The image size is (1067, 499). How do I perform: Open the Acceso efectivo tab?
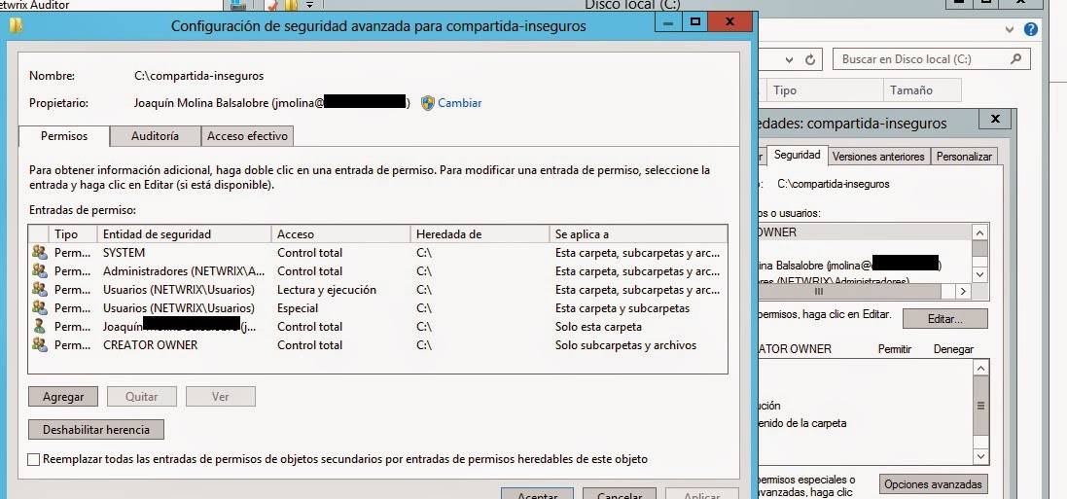(247, 137)
